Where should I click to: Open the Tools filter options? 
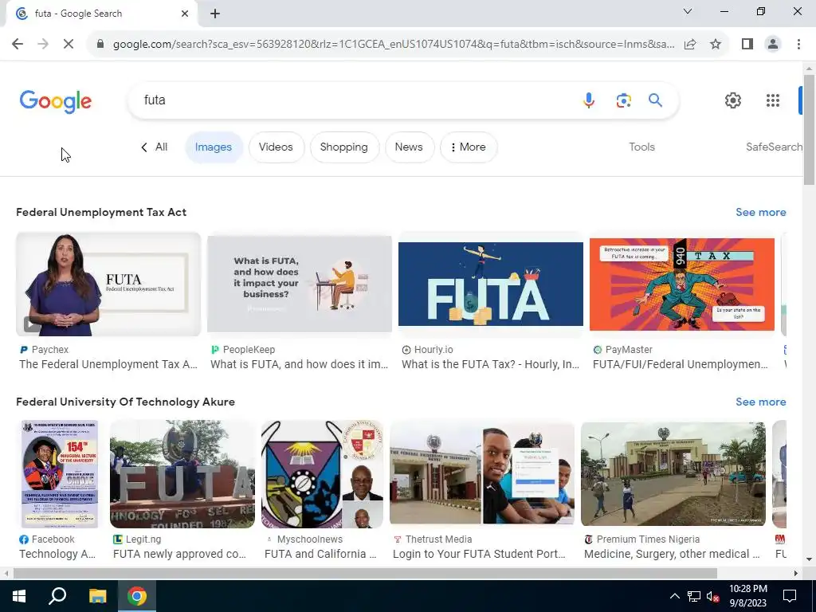tap(641, 147)
